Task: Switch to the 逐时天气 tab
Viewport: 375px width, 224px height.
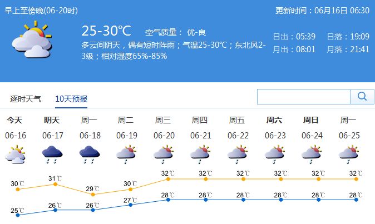Action: pyautogui.click(x=26, y=99)
